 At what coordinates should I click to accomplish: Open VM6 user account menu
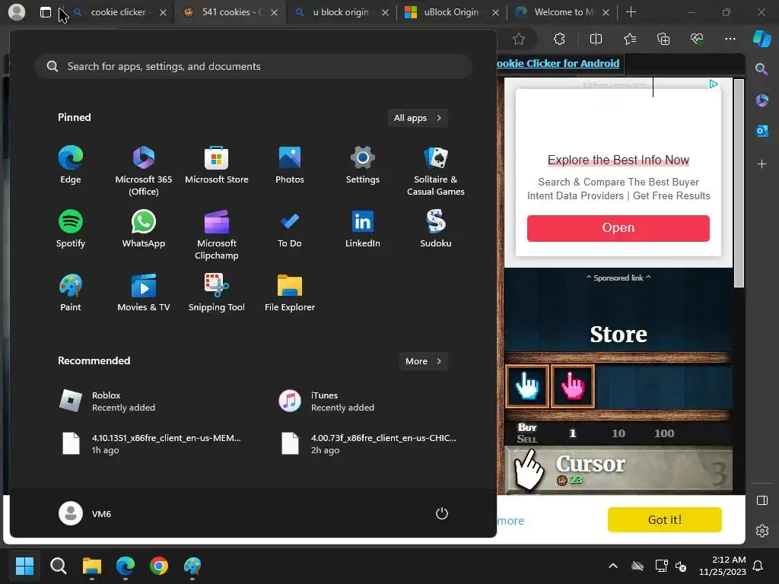[x=85, y=513]
